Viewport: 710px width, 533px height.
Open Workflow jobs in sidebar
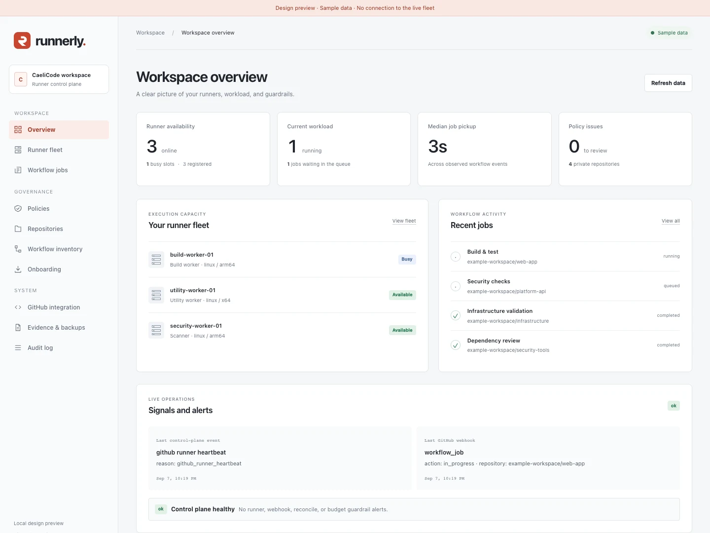click(59, 170)
